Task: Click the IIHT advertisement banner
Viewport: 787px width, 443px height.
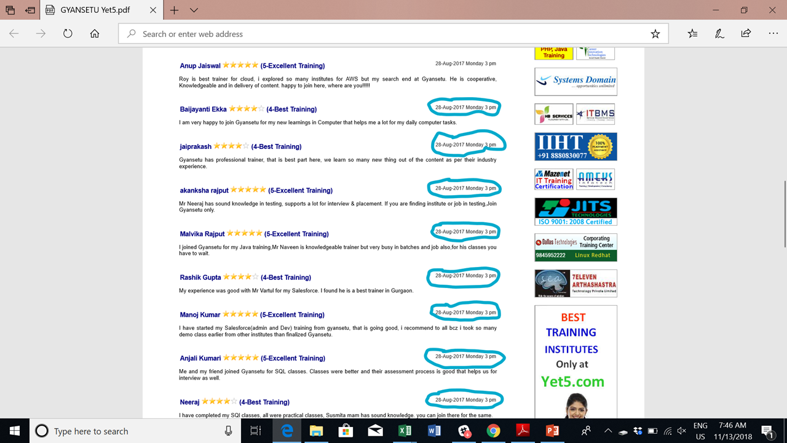Action: 575,146
